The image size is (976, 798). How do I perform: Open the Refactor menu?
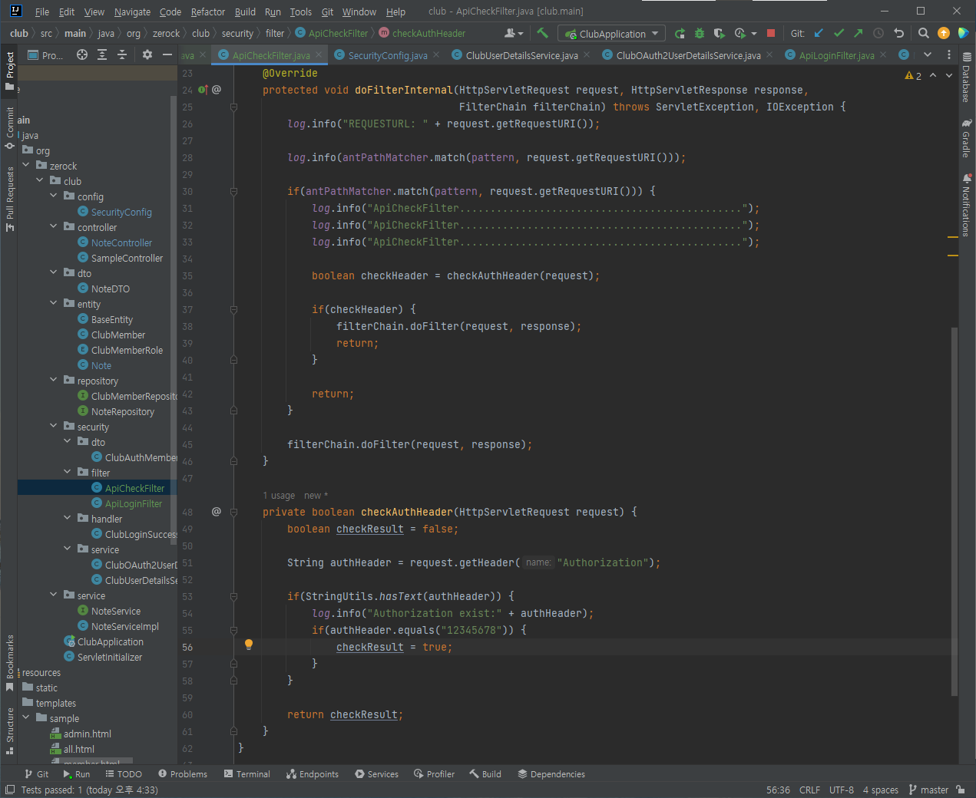click(x=207, y=12)
